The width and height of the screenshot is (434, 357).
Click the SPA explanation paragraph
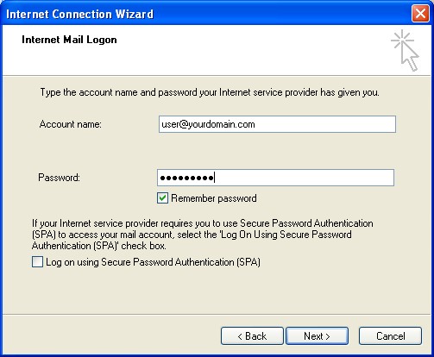[x=203, y=235]
